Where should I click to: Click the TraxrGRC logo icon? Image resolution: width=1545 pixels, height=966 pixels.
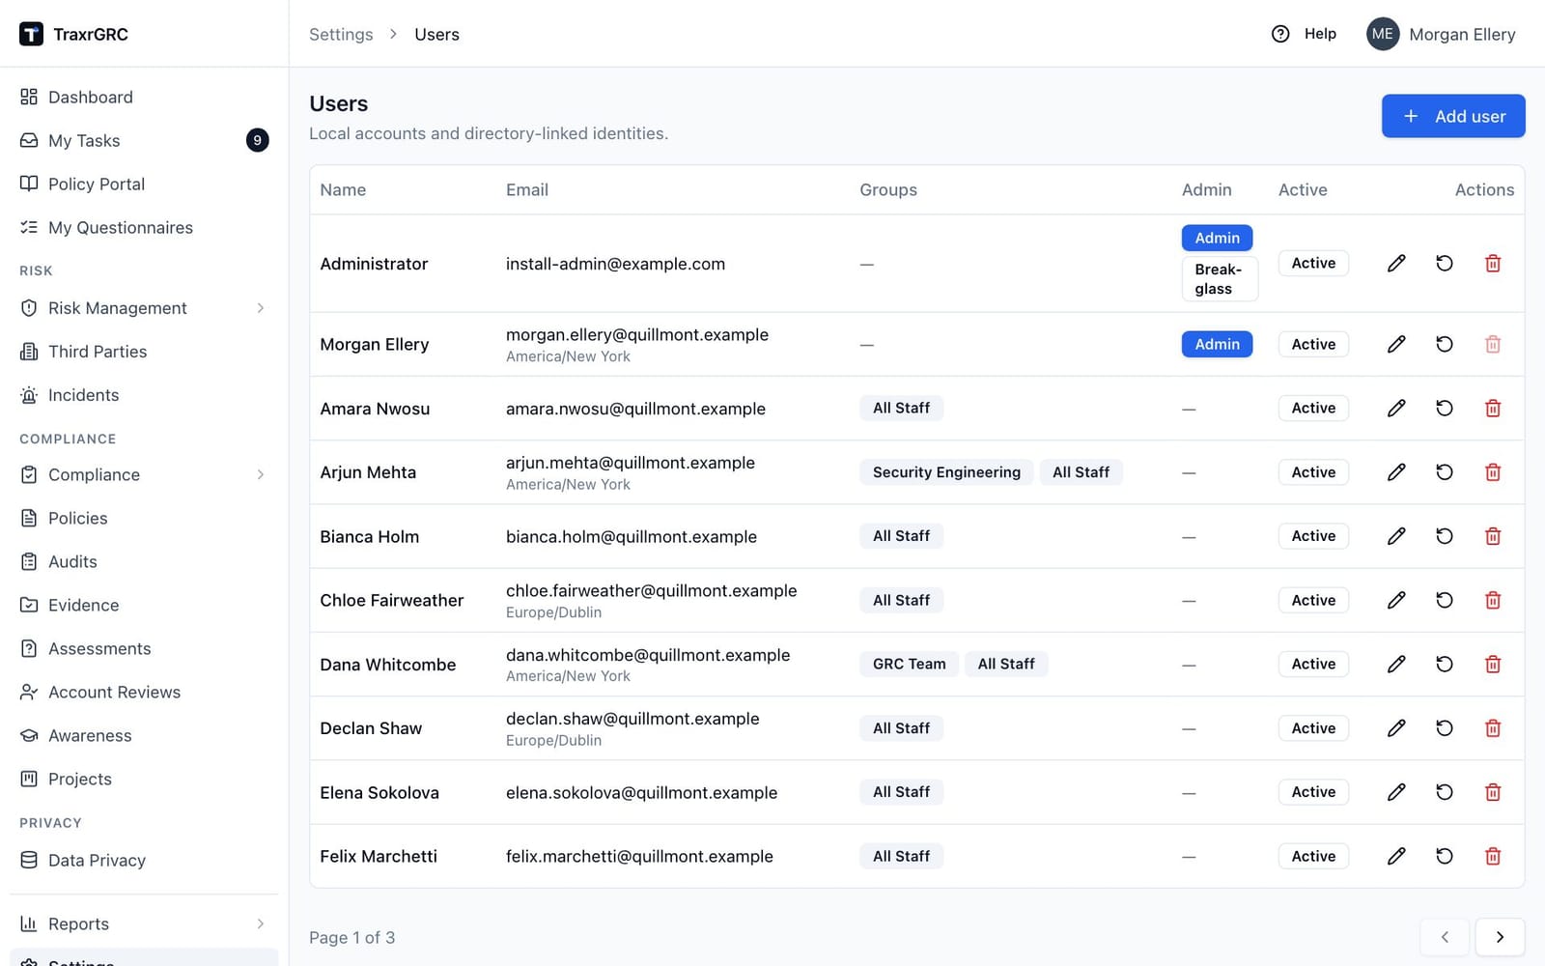(31, 34)
